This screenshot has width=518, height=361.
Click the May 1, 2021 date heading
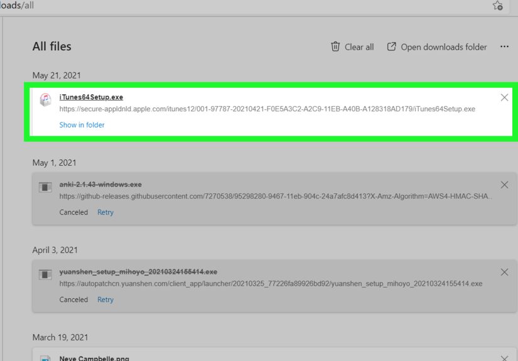(x=54, y=163)
